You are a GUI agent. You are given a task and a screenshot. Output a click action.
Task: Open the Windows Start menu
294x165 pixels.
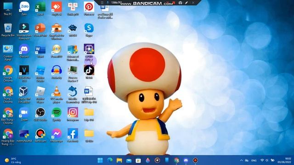click(100, 160)
